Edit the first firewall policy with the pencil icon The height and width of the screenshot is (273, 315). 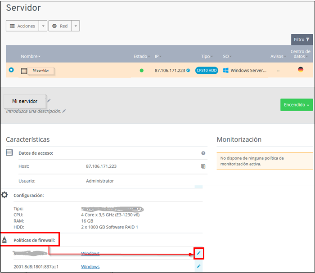[x=198, y=254]
